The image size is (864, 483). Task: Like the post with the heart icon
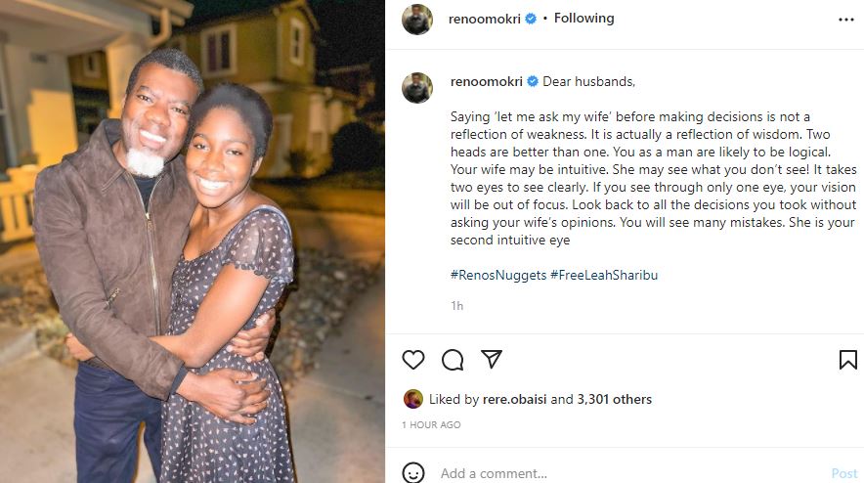pyautogui.click(x=413, y=360)
